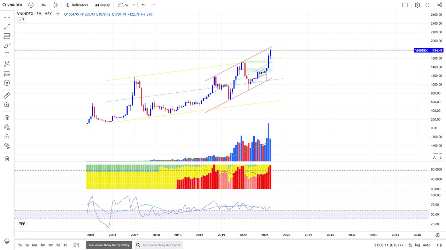446x250 pixels.
Task: Toggle fullscreen mode
Action: pos(428,5)
